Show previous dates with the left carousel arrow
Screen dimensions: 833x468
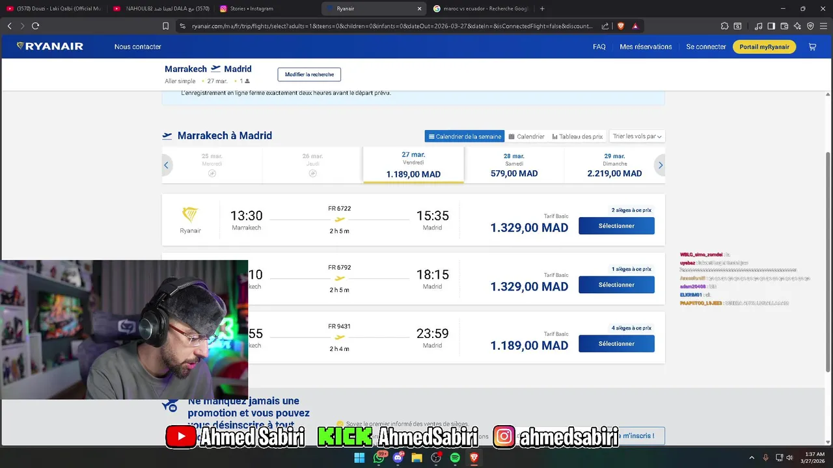[166, 165]
